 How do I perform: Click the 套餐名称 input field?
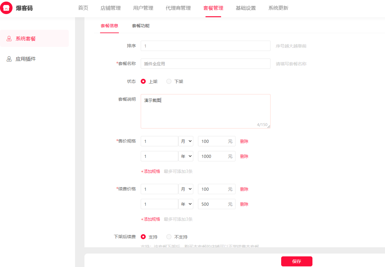point(205,64)
